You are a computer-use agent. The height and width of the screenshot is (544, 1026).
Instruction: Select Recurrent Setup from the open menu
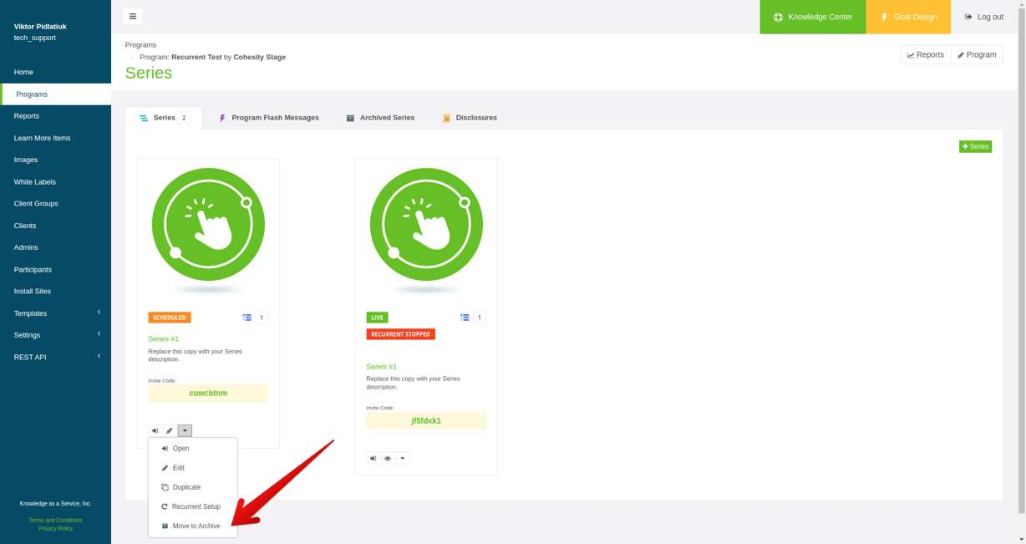pos(196,506)
